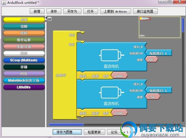The width and height of the screenshot is (186, 138).
Task: Click the 新增 (New) button
Action: [37, 11]
